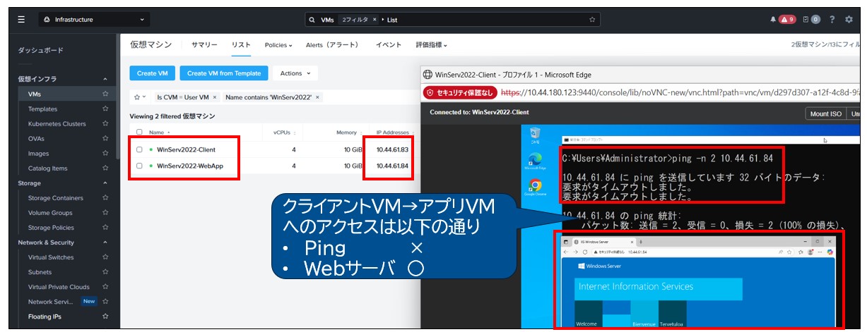Favorite the Subnets sidebar item
867x332 pixels.
tap(105, 272)
